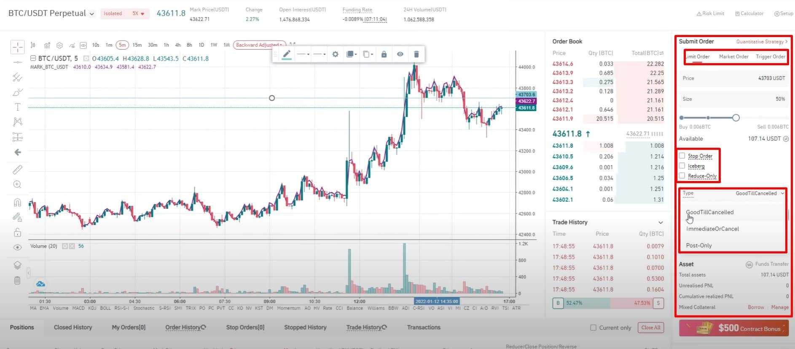
Task: Choose Post-Only from the Type list
Action: point(699,245)
